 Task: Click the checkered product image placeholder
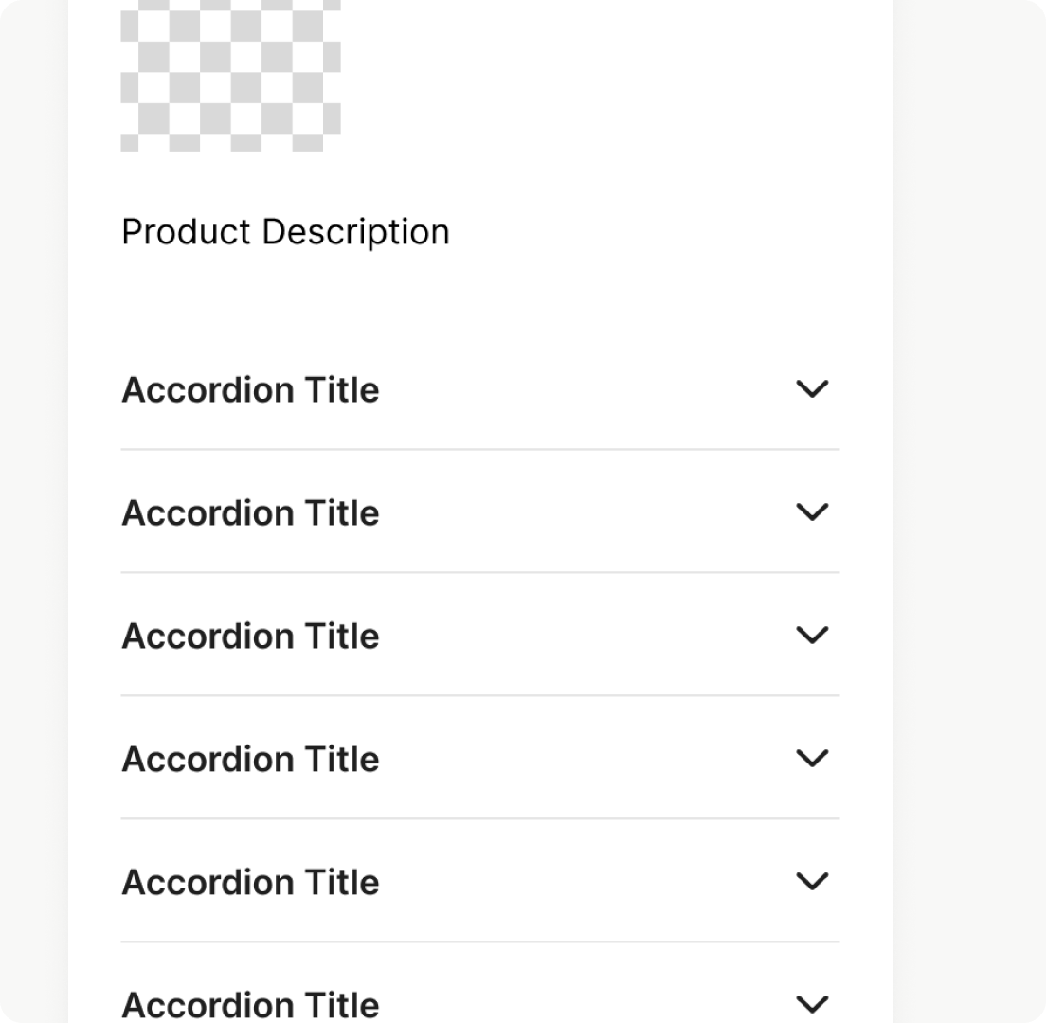[x=230, y=74]
